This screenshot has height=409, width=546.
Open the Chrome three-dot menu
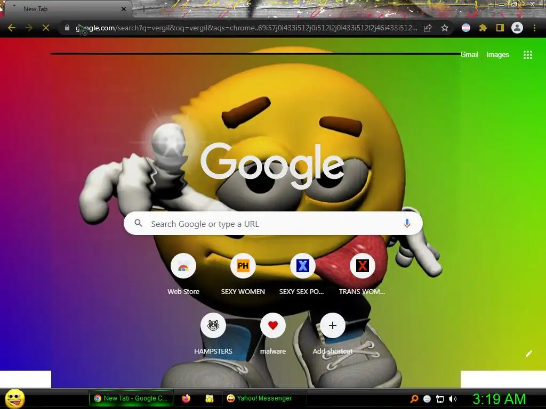click(534, 28)
